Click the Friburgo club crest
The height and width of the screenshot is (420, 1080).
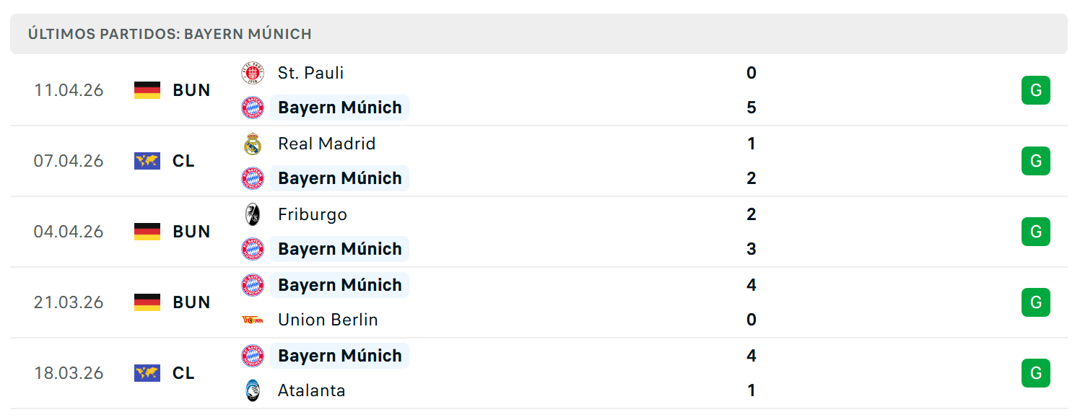tap(253, 214)
